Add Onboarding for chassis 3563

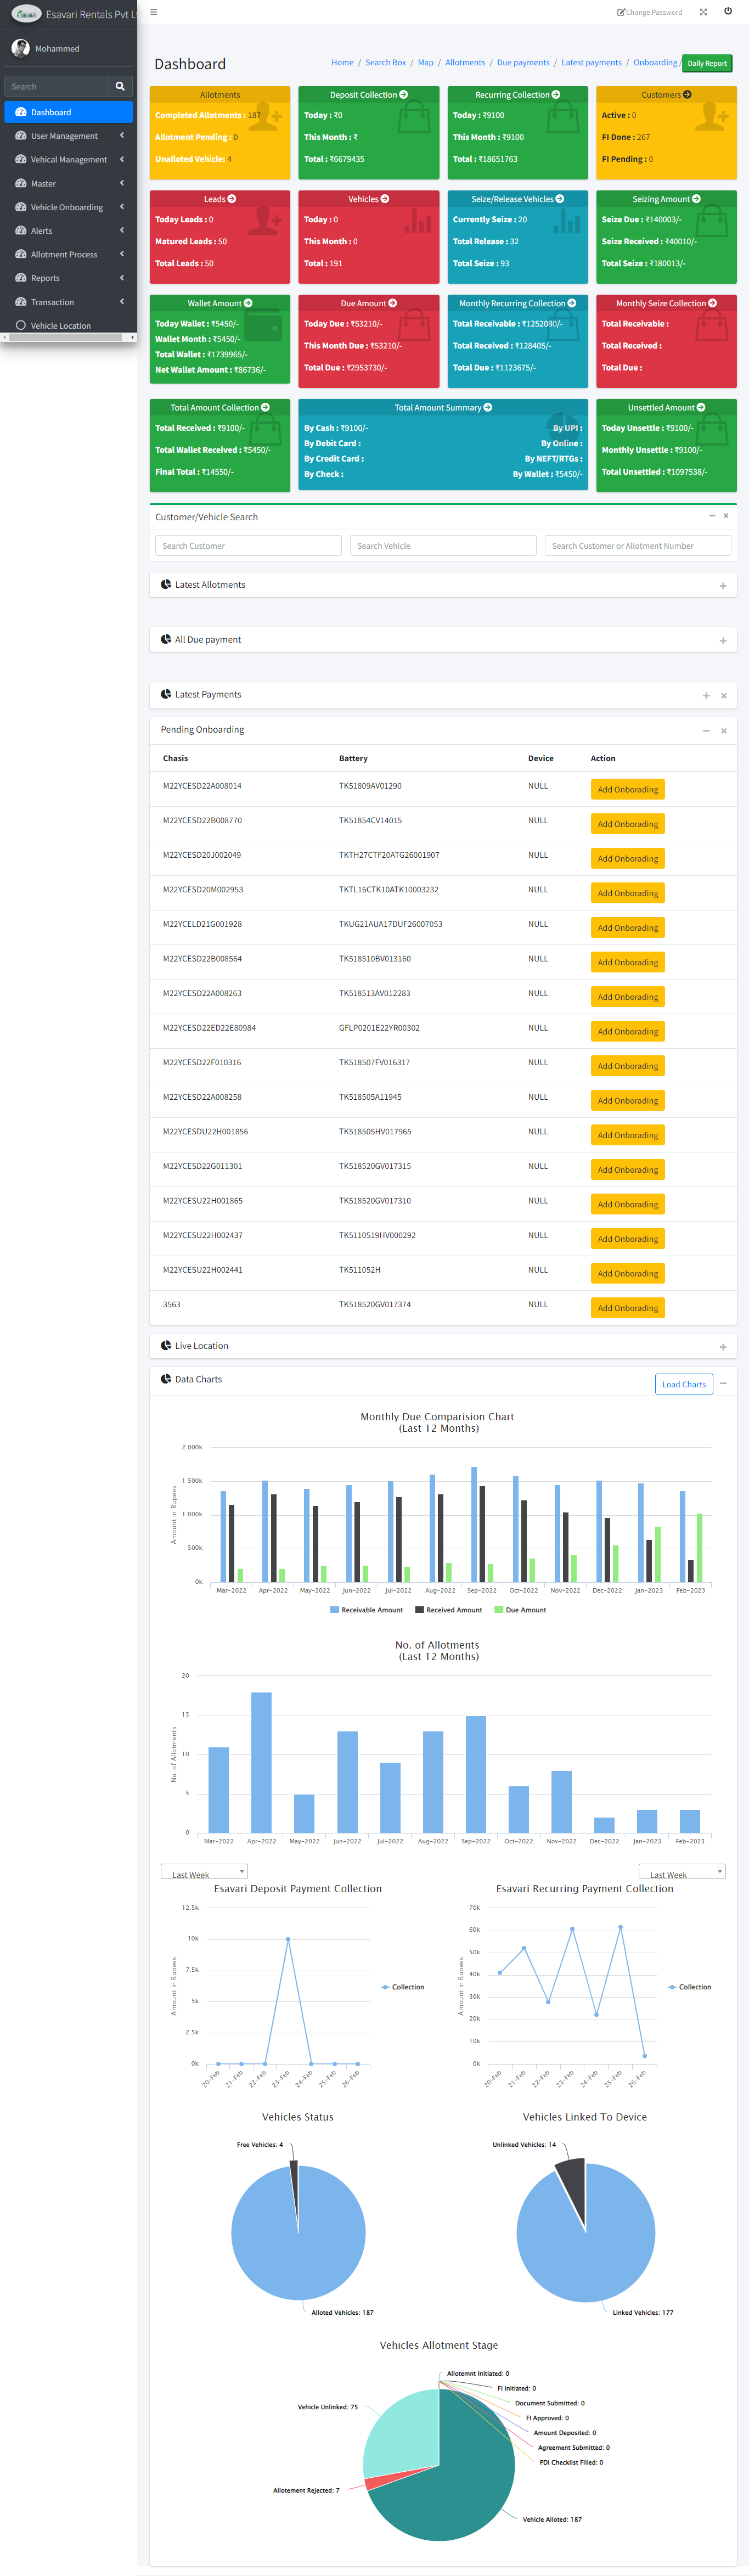[628, 1308]
